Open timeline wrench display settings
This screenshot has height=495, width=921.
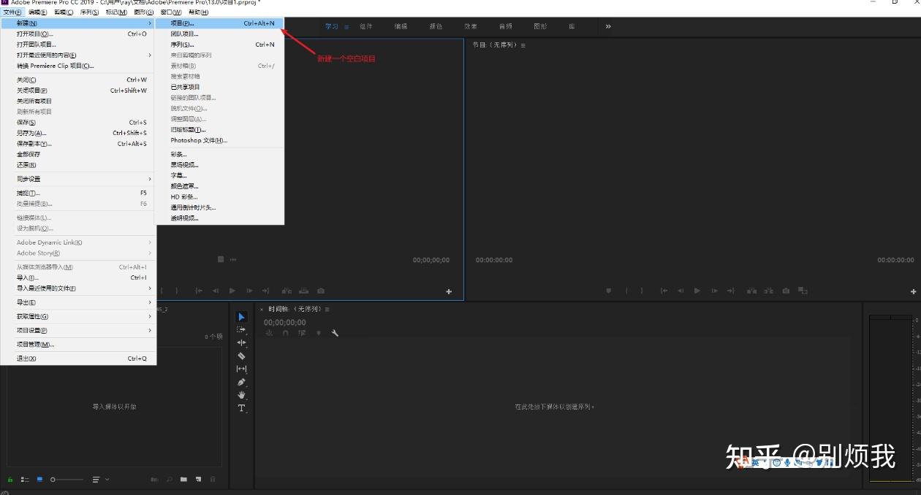click(x=335, y=333)
